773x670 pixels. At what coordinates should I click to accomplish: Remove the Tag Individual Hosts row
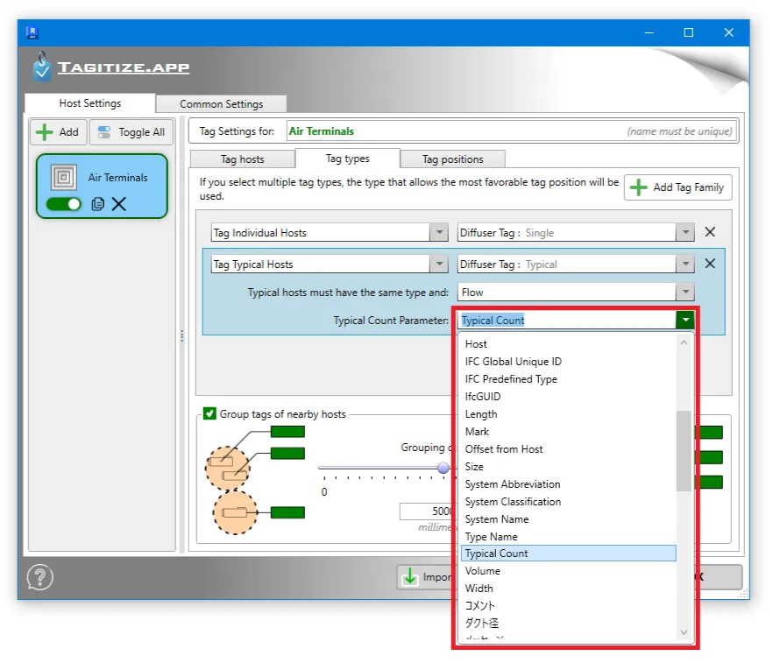pos(710,232)
